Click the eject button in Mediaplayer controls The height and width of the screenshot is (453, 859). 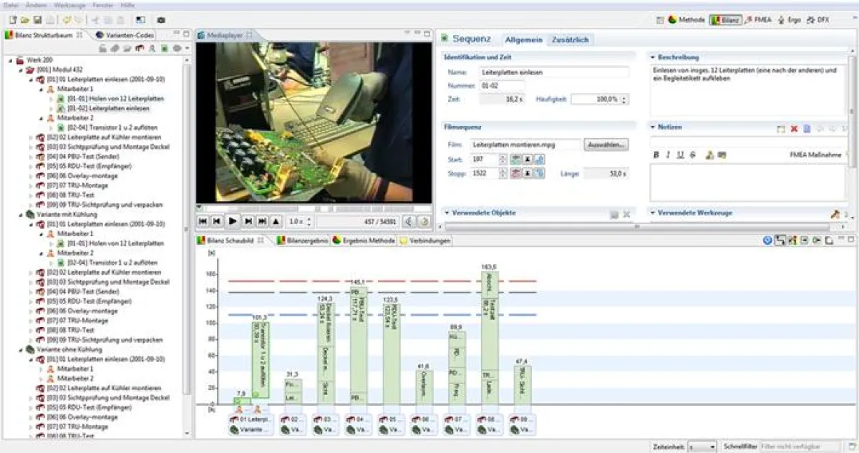[276, 222]
